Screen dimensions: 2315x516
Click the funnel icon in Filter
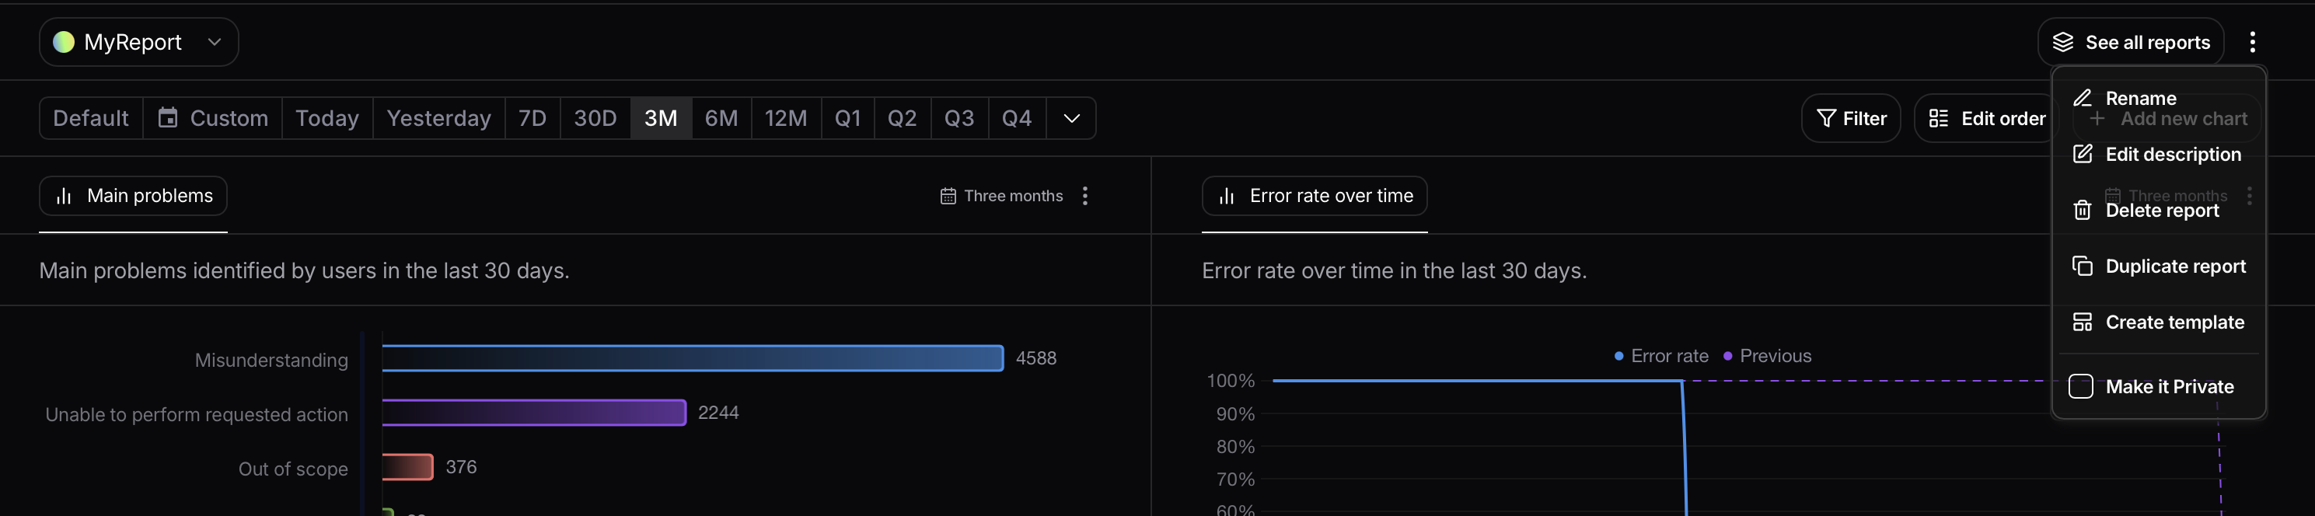click(1826, 118)
